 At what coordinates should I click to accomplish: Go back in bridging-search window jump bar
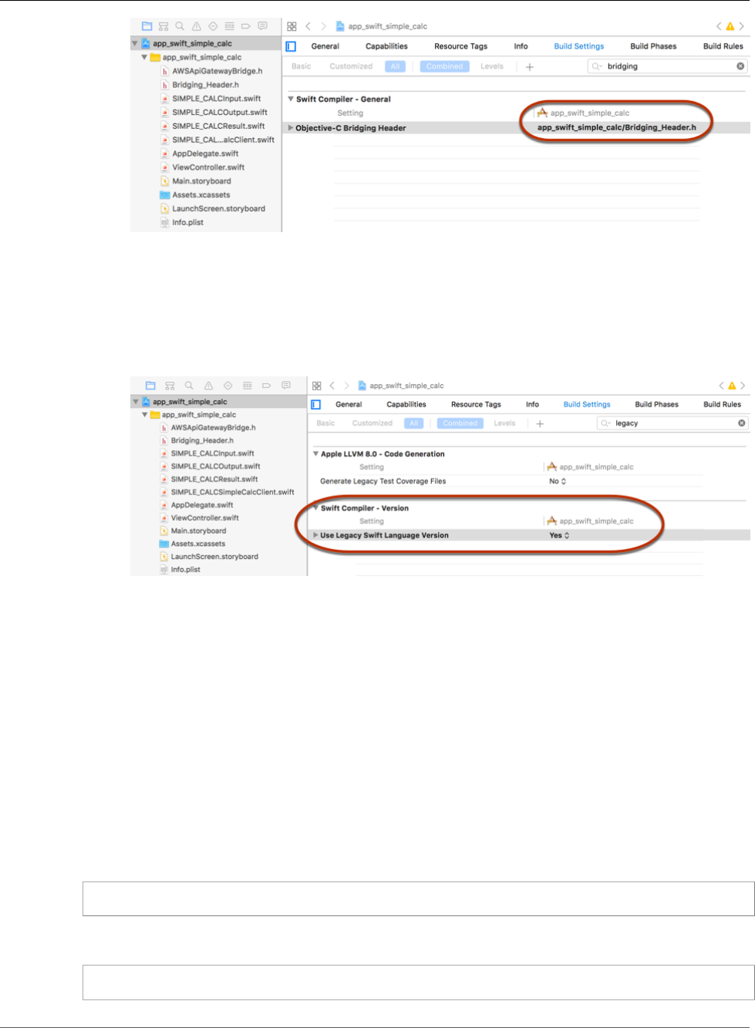click(x=308, y=26)
